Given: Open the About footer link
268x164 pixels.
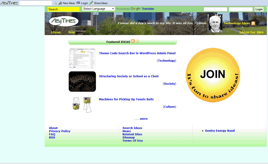Looking at the screenshot, I should [x=53, y=128].
